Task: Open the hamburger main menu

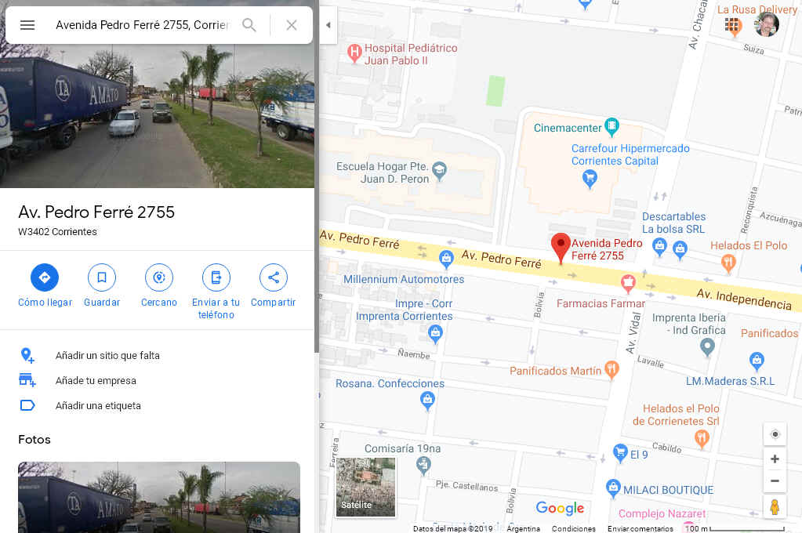Action: [27, 25]
